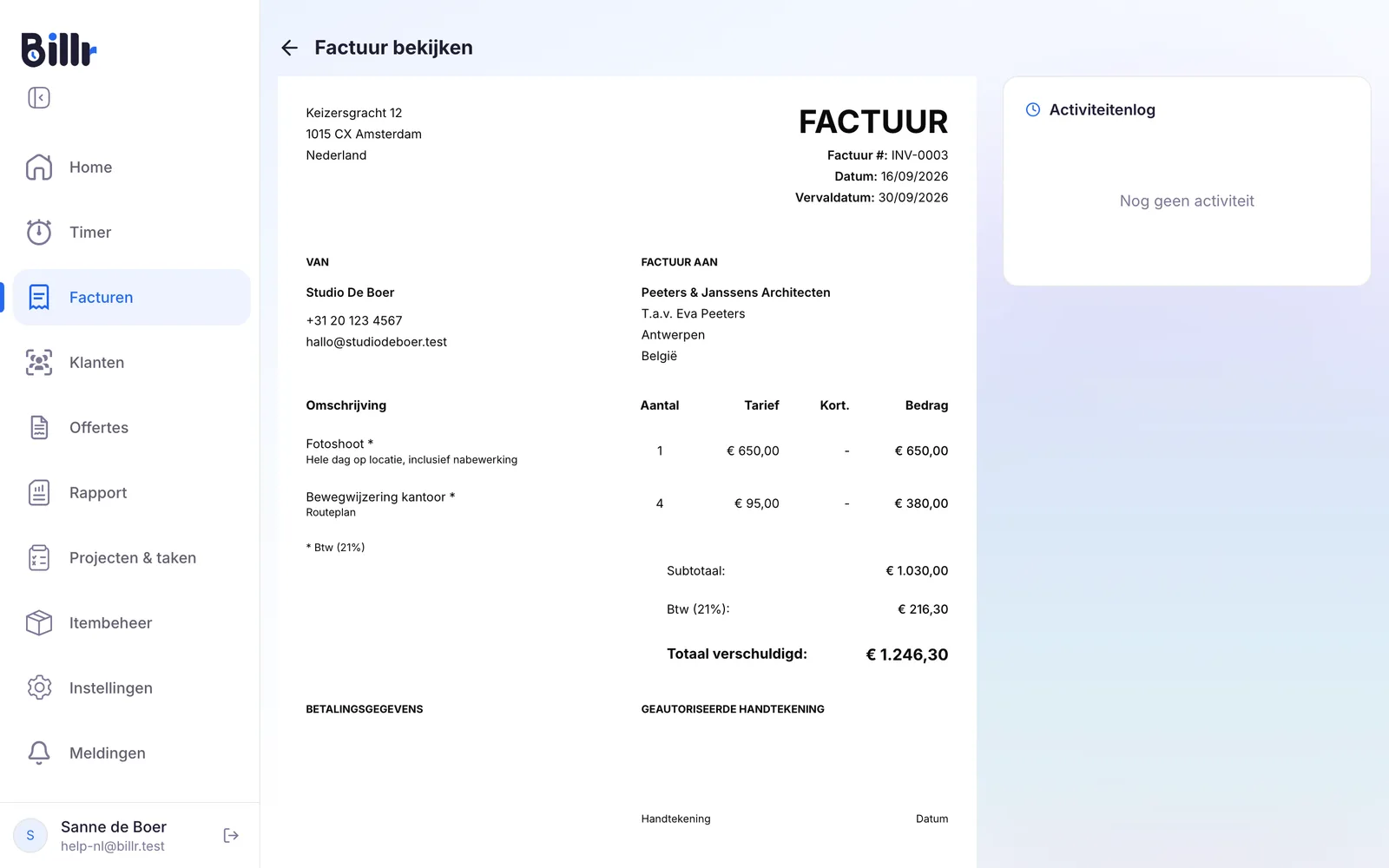Click the logout icon beside Sanne de Boer
The width and height of the screenshot is (1389, 868).
coord(231,835)
